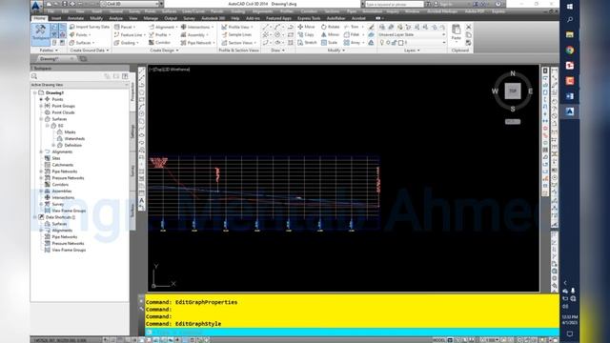Image resolution: width=610 pixels, height=343 pixels.
Task: Open the Unsaved Layer State dropdown
Action: pos(412,35)
